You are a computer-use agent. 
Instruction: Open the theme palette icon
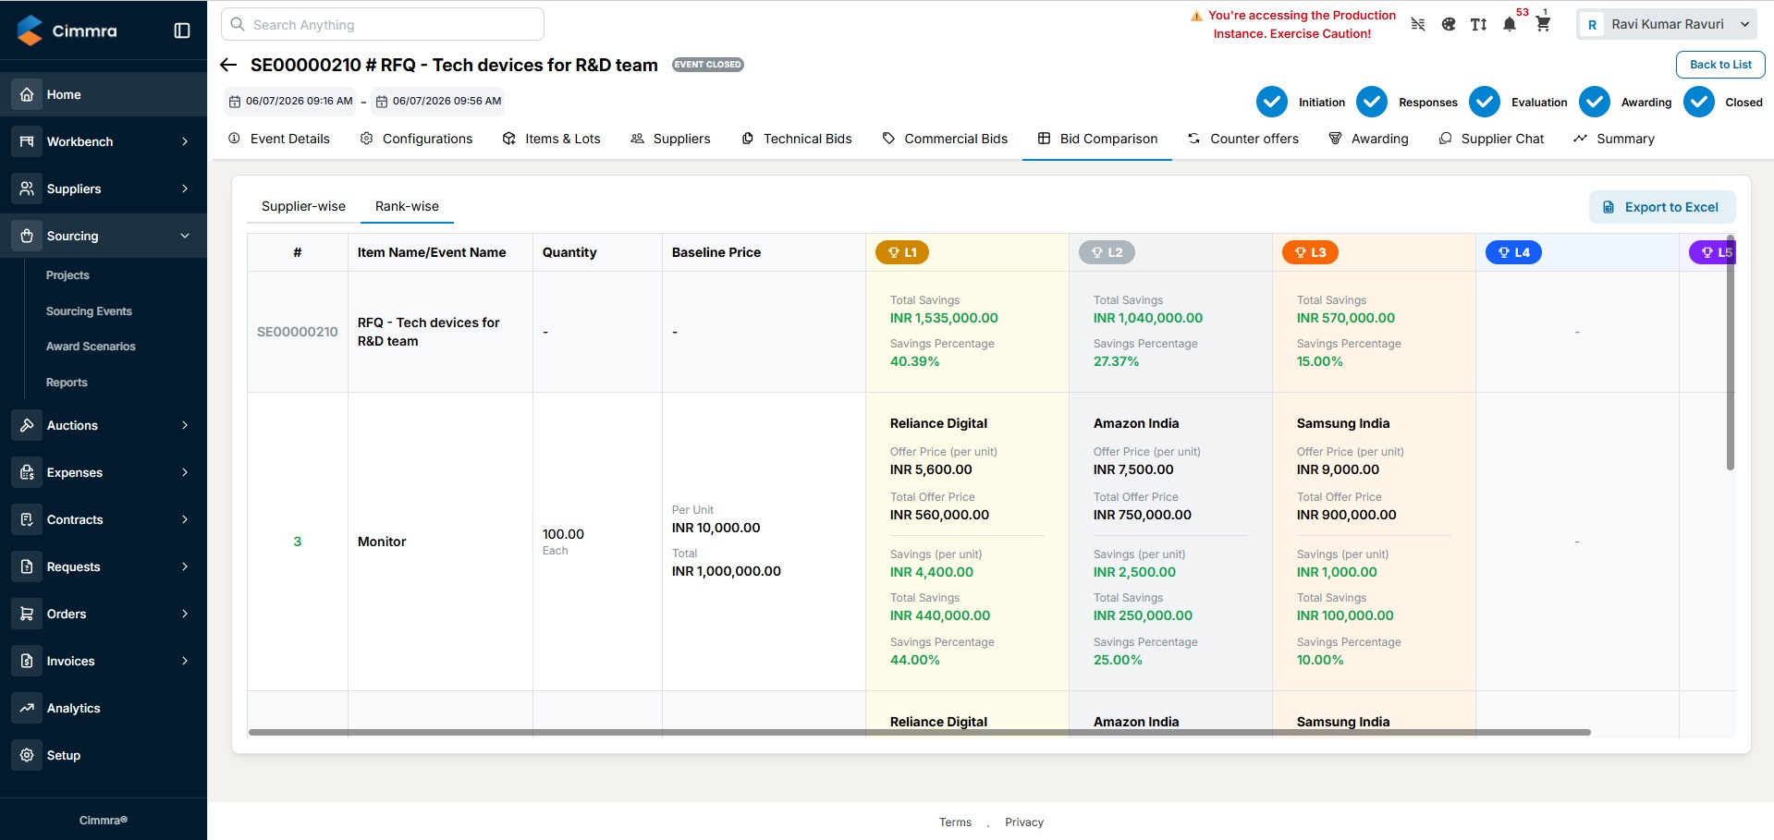click(1449, 24)
